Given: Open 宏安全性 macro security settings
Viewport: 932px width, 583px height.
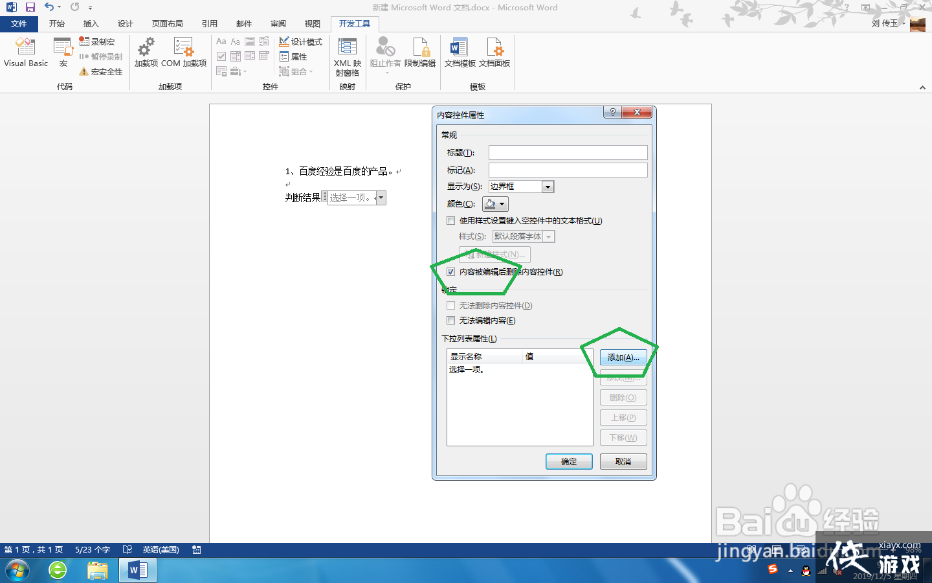Looking at the screenshot, I should click(x=101, y=72).
